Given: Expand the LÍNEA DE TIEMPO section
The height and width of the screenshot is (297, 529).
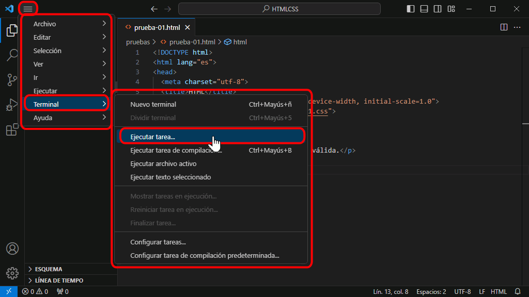Looking at the screenshot, I should tap(58, 280).
